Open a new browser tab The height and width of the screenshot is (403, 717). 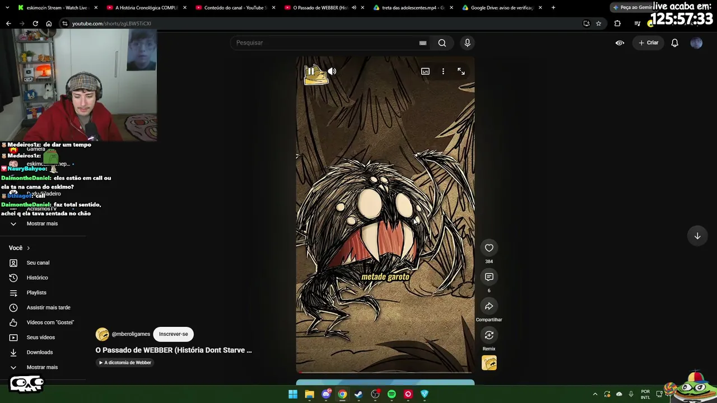click(x=553, y=8)
